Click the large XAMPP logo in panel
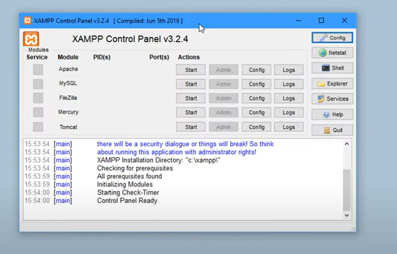Screen dimensions: 397x254 31,39
